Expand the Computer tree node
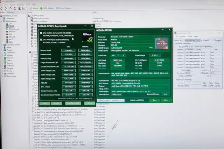 click(1, 19)
